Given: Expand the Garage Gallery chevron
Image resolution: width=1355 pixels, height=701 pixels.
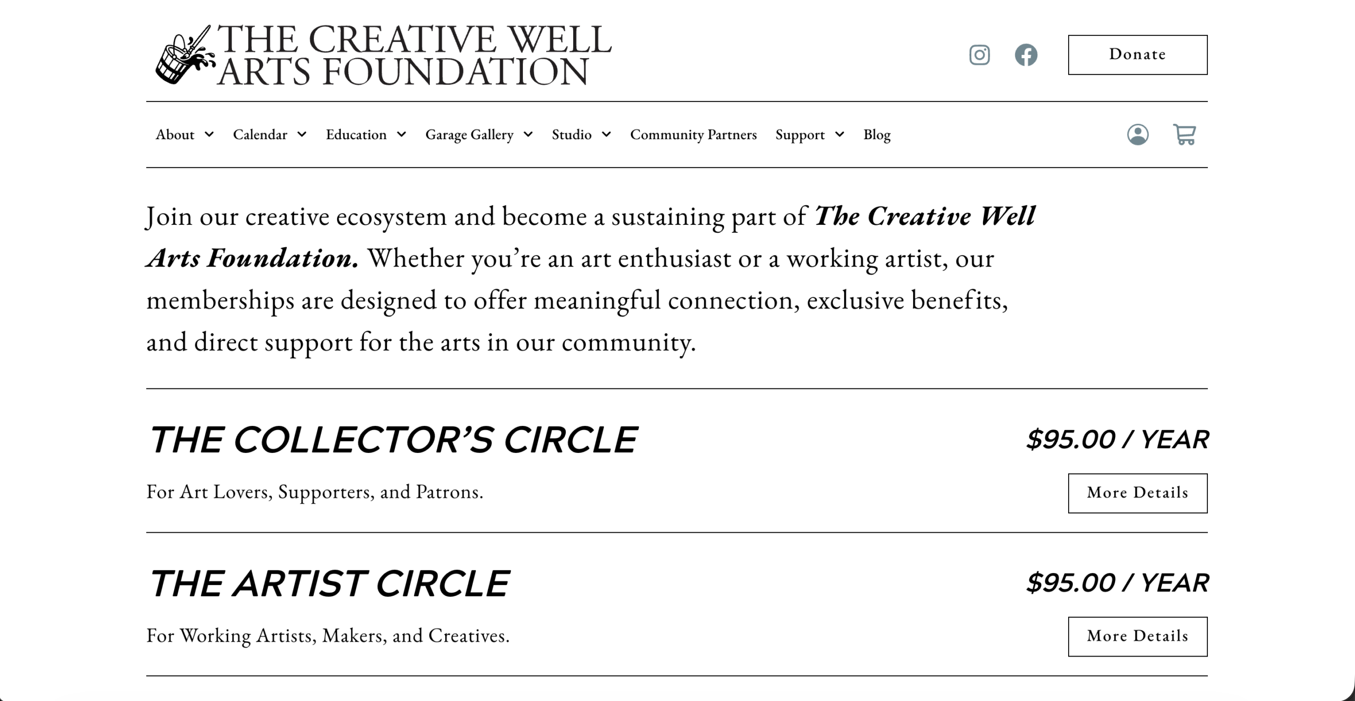Looking at the screenshot, I should tap(528, 135).
